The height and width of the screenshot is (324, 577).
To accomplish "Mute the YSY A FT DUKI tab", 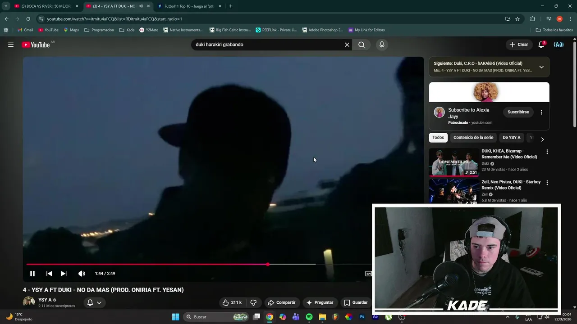I will click(x=141, y=6).
